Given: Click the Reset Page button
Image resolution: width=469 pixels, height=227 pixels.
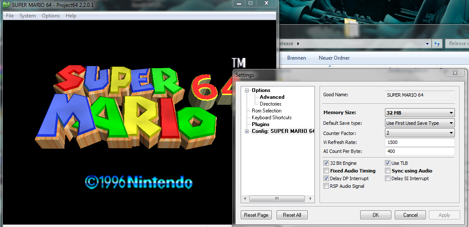Looking at the screenshot, I should tap(256, 215).
